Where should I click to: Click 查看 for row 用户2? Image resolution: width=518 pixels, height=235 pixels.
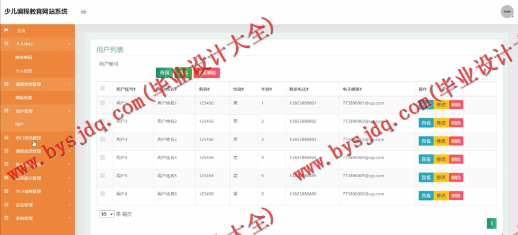click(x=426, y=123)
